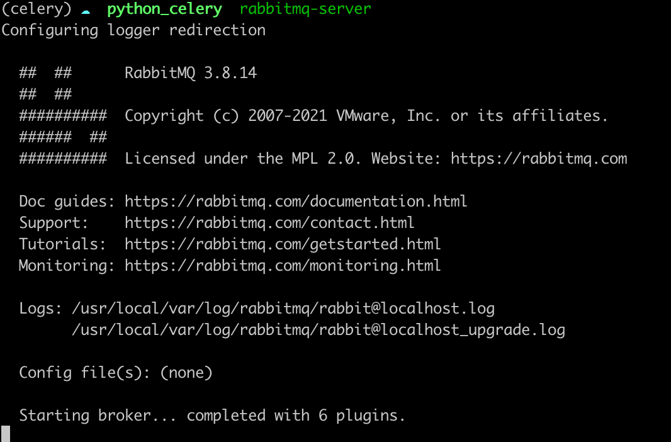The height and width of the screenshot is (442, 671).
Task: Click the Starting broker completed message
Action: (x=211, y=415)
